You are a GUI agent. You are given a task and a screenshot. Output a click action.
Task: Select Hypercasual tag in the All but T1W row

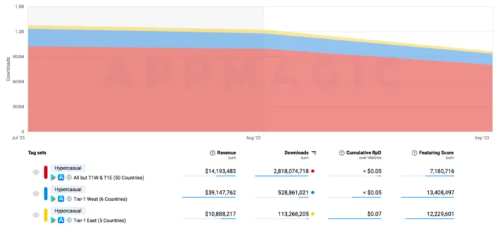click(68, 168)
